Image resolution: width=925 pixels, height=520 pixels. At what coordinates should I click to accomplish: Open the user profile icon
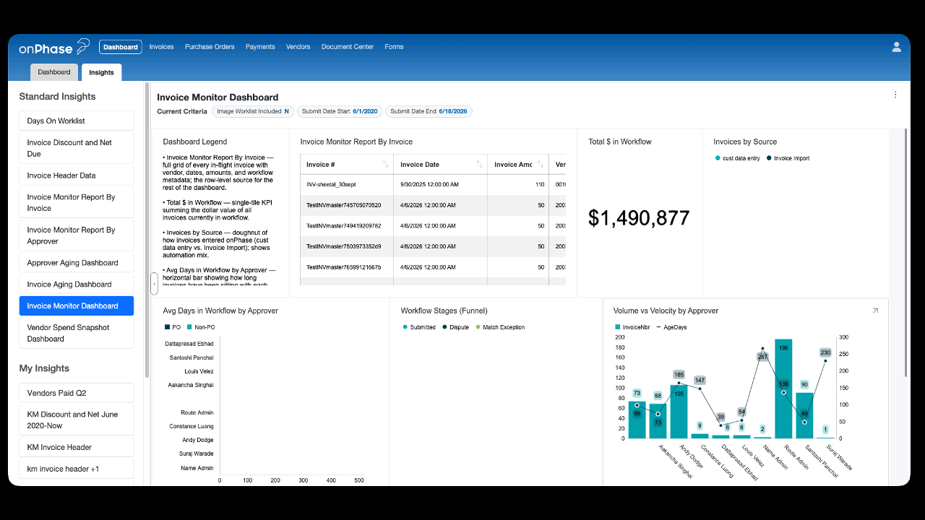click(x=896, y=47)
